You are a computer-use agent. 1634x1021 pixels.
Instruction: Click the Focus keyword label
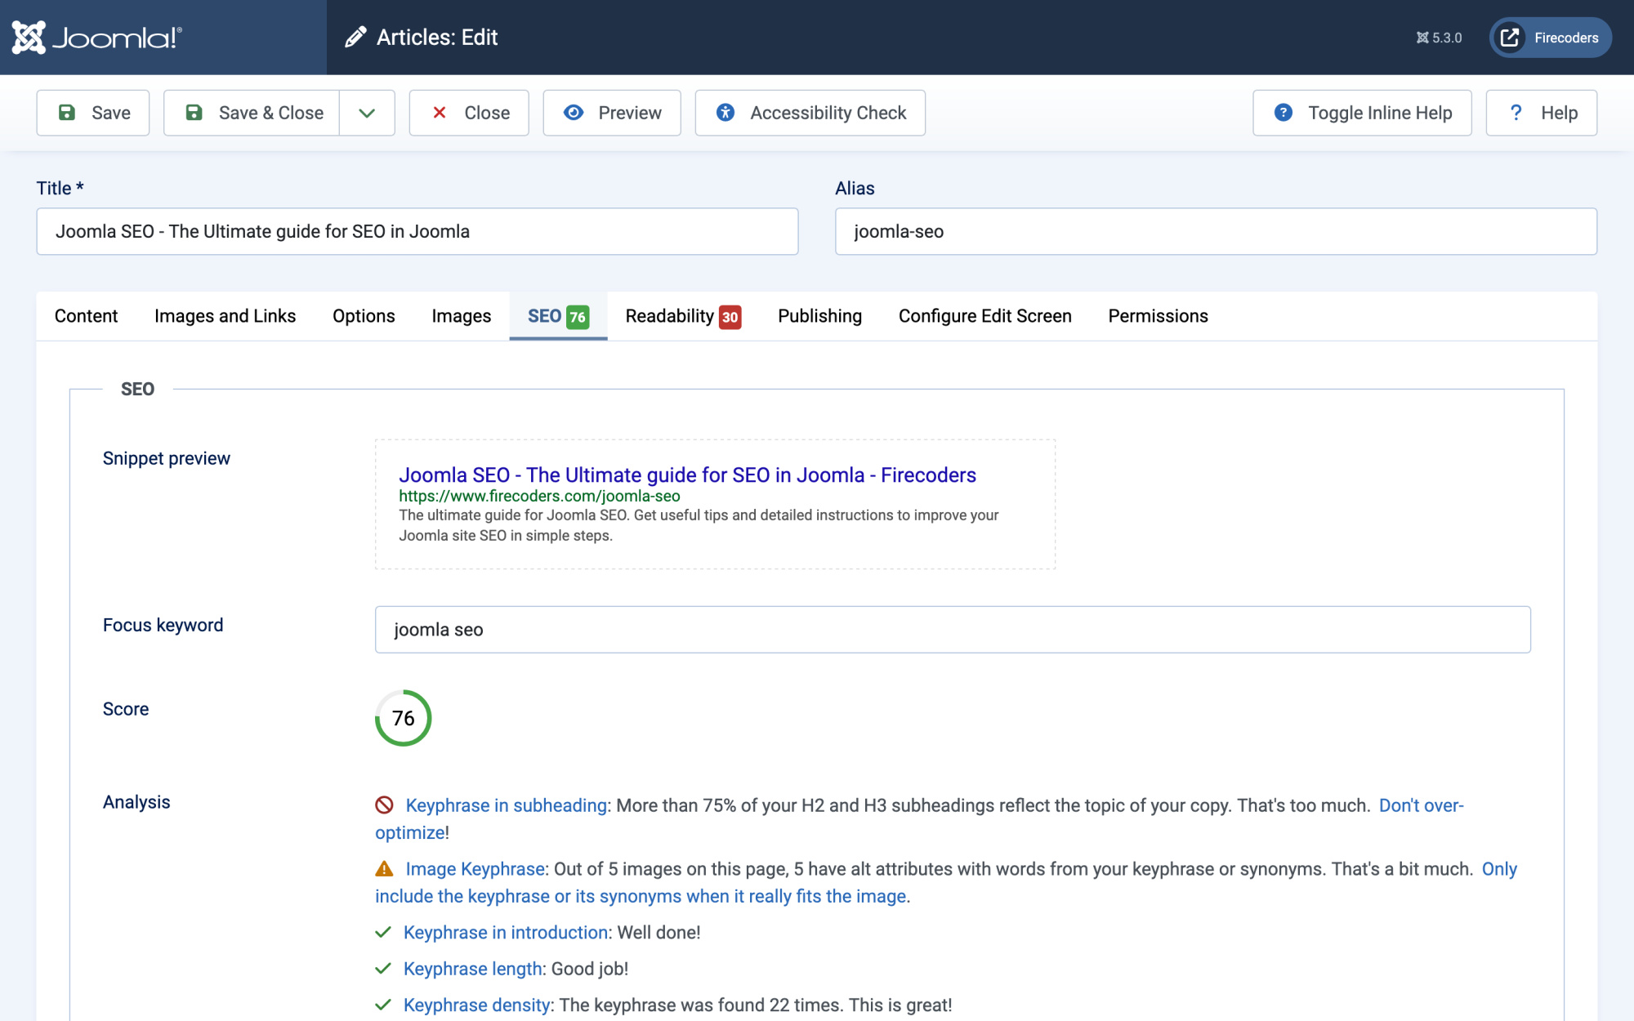point(163,625)
